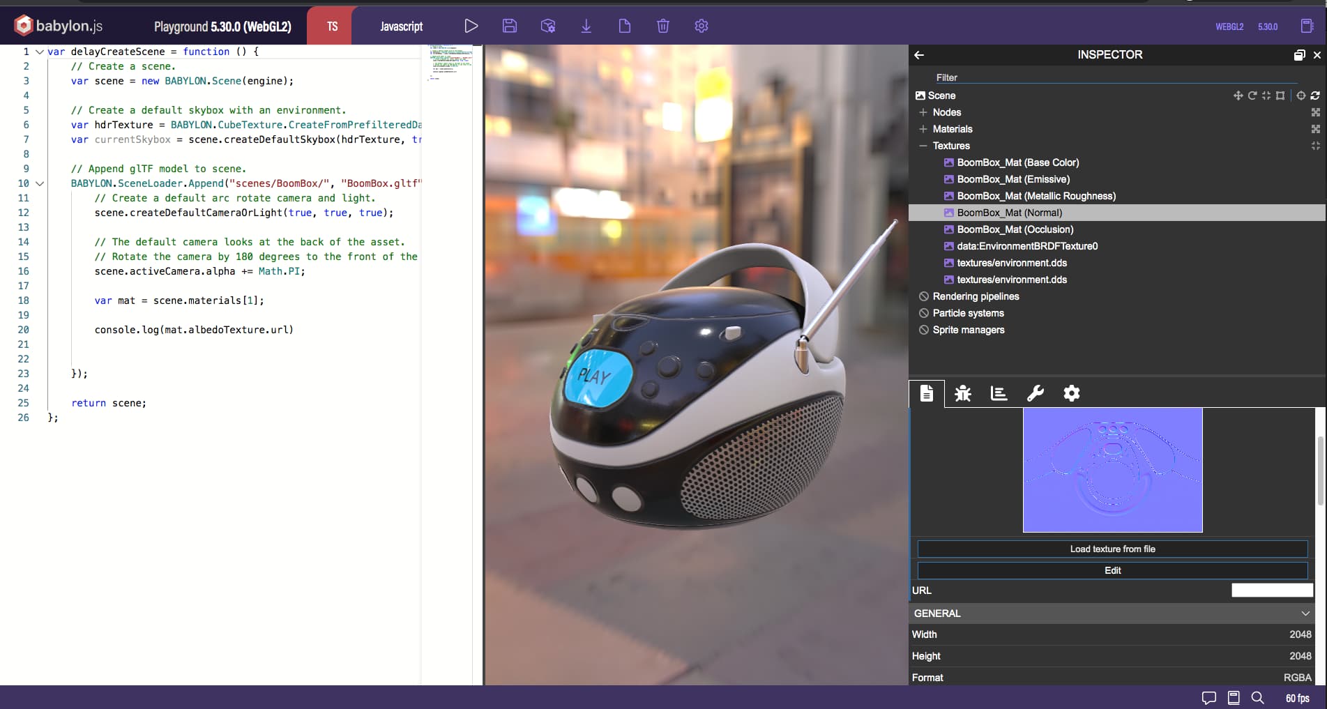Switch to the Tools wrench tab
The height and width of the screenshot is (709, 1327).
click(1036, 394)
